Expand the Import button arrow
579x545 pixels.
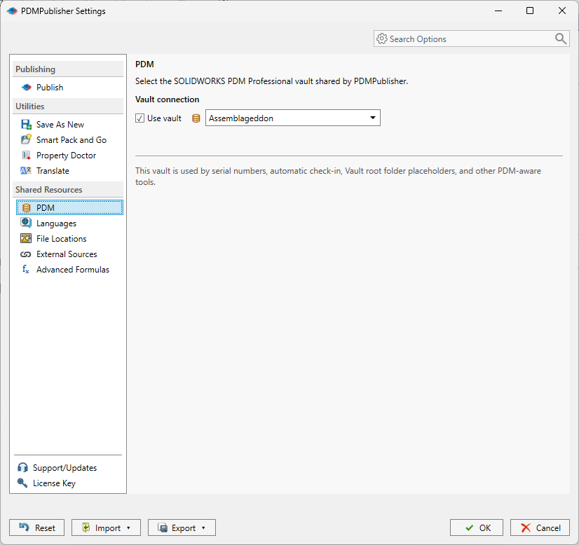point(128,528)
